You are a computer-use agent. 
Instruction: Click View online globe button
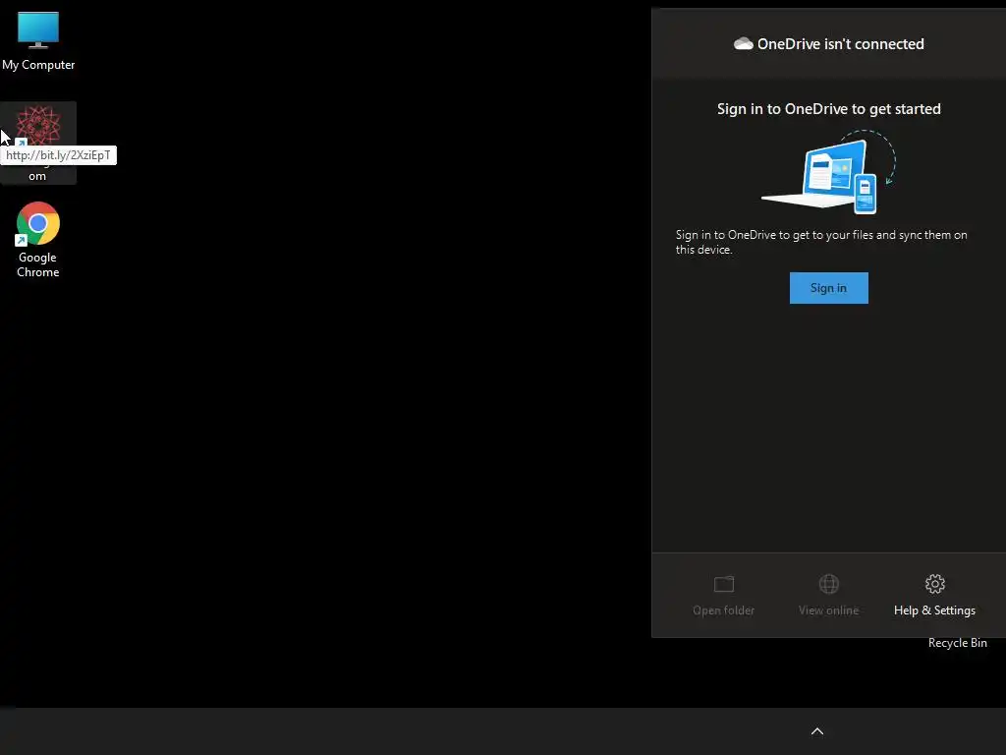[x=828, y=595]
